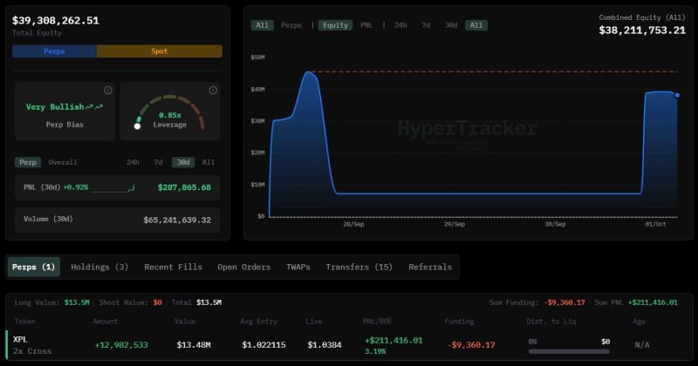This screenshot has height=366, width=698.
Task: Click the white knob on the leverage gauge
Action: coord(137,126)
